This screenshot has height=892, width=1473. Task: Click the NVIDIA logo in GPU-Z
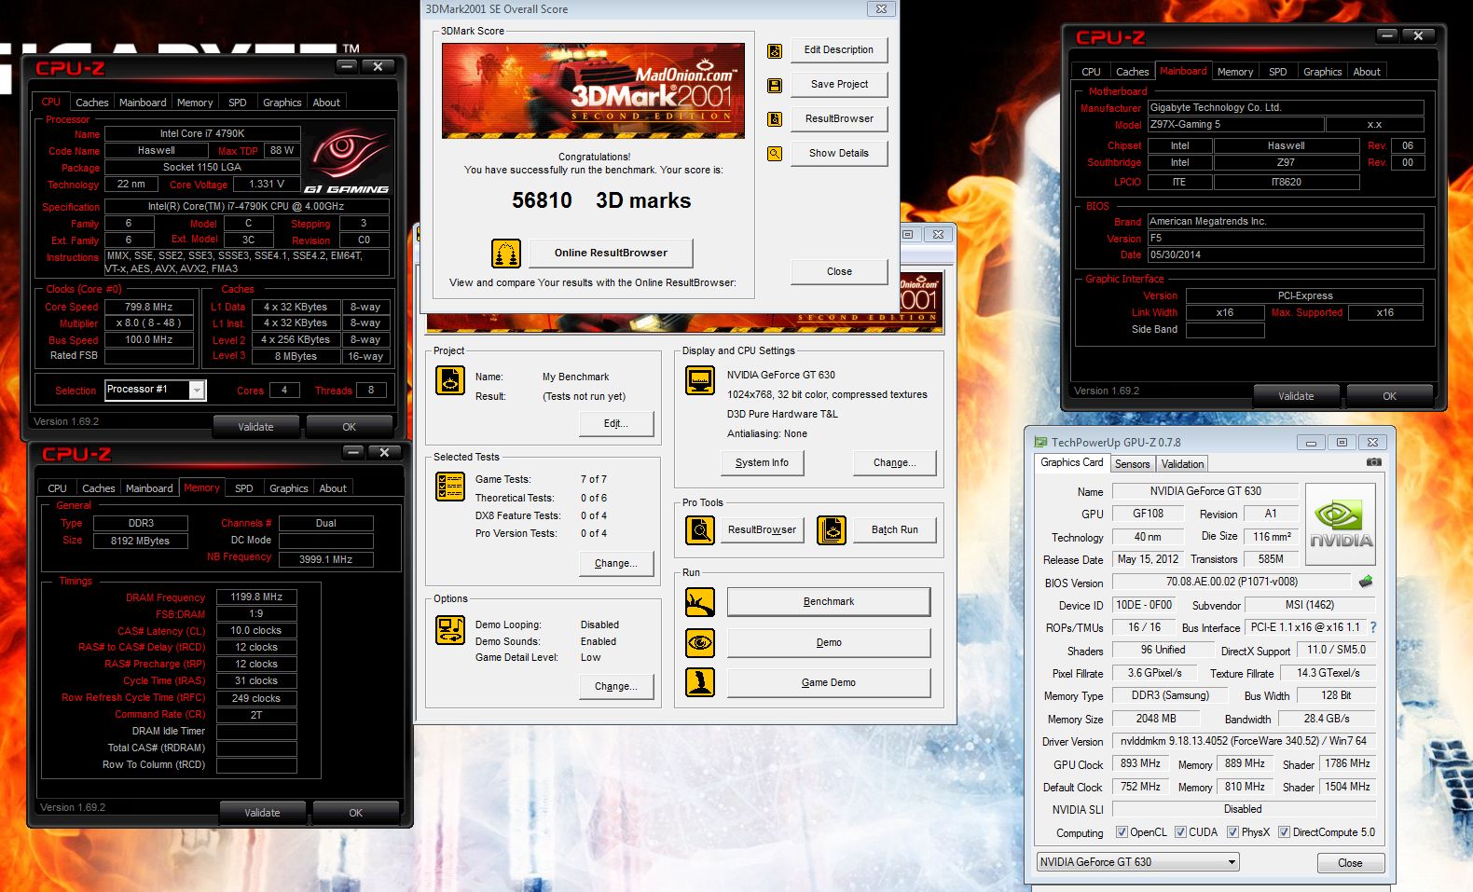[x=1341, y=524]
